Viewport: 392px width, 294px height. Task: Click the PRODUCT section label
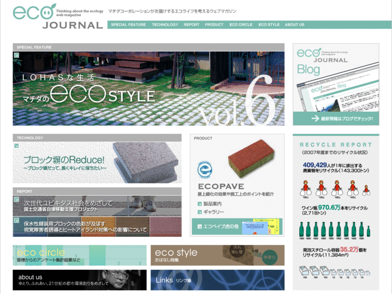pos(203,138)
